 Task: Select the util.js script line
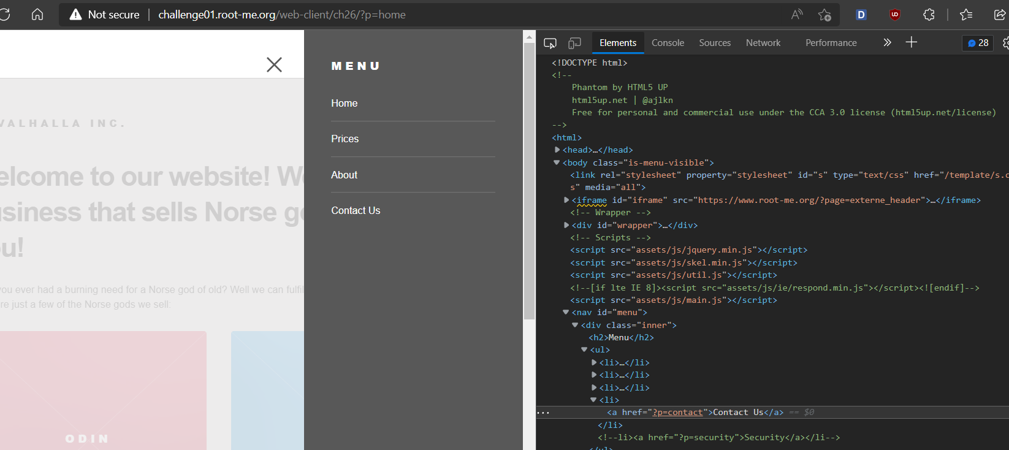673,275
